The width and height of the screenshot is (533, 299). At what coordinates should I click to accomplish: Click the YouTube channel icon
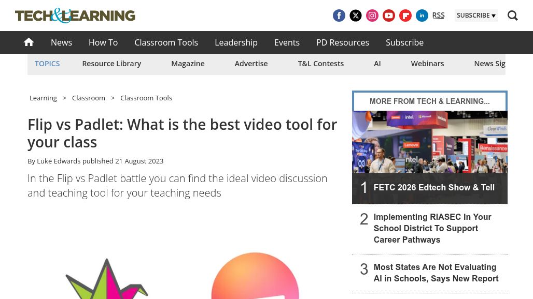(389, 16)
